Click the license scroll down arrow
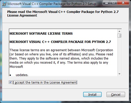The image size is (131, 103). click(119, 74)
